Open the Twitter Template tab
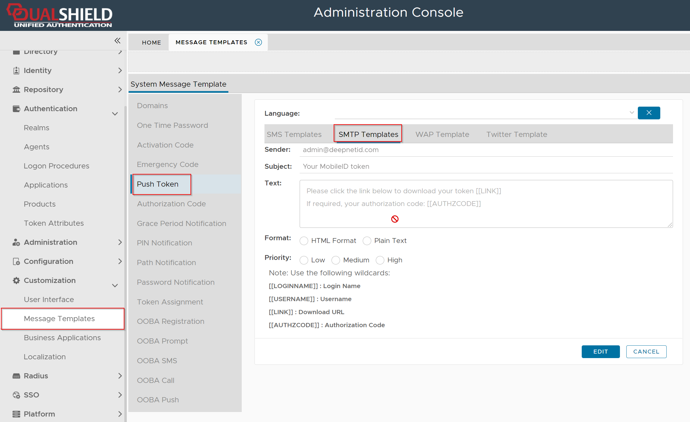The height and width of the screenshot is (422, 690). coord(517,134)
